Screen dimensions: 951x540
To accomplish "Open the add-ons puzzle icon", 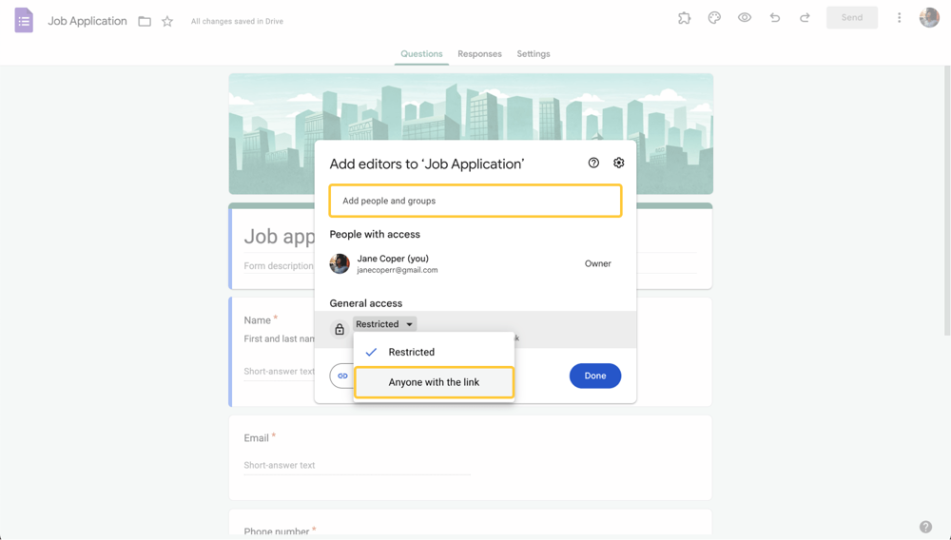I will (x=684, y=18).
